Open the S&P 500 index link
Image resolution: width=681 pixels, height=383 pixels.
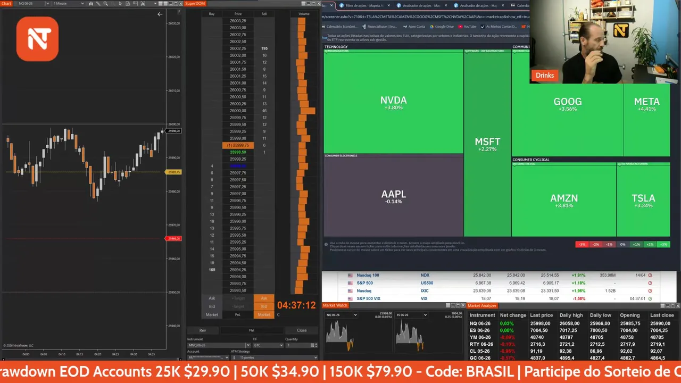click(364, 283)
